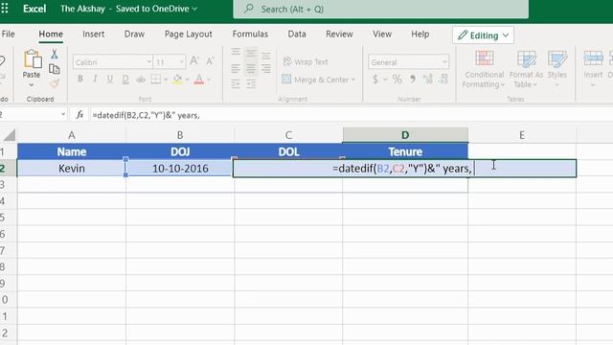This screenshot has height=345, width=613.
Task: Align text left icon
Action: [x=236, y=69]
